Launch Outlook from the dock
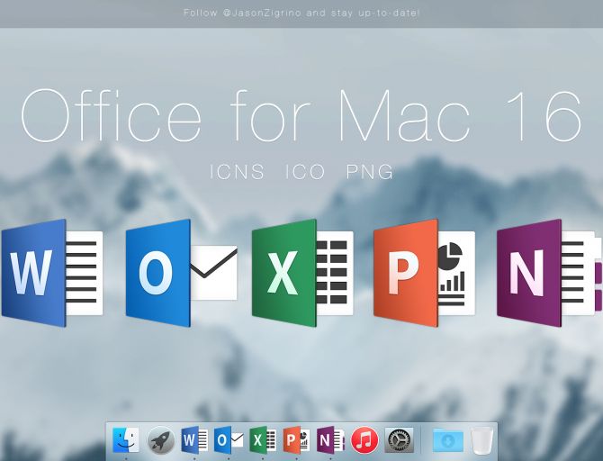The image size is (603, 461). [229, 439]
